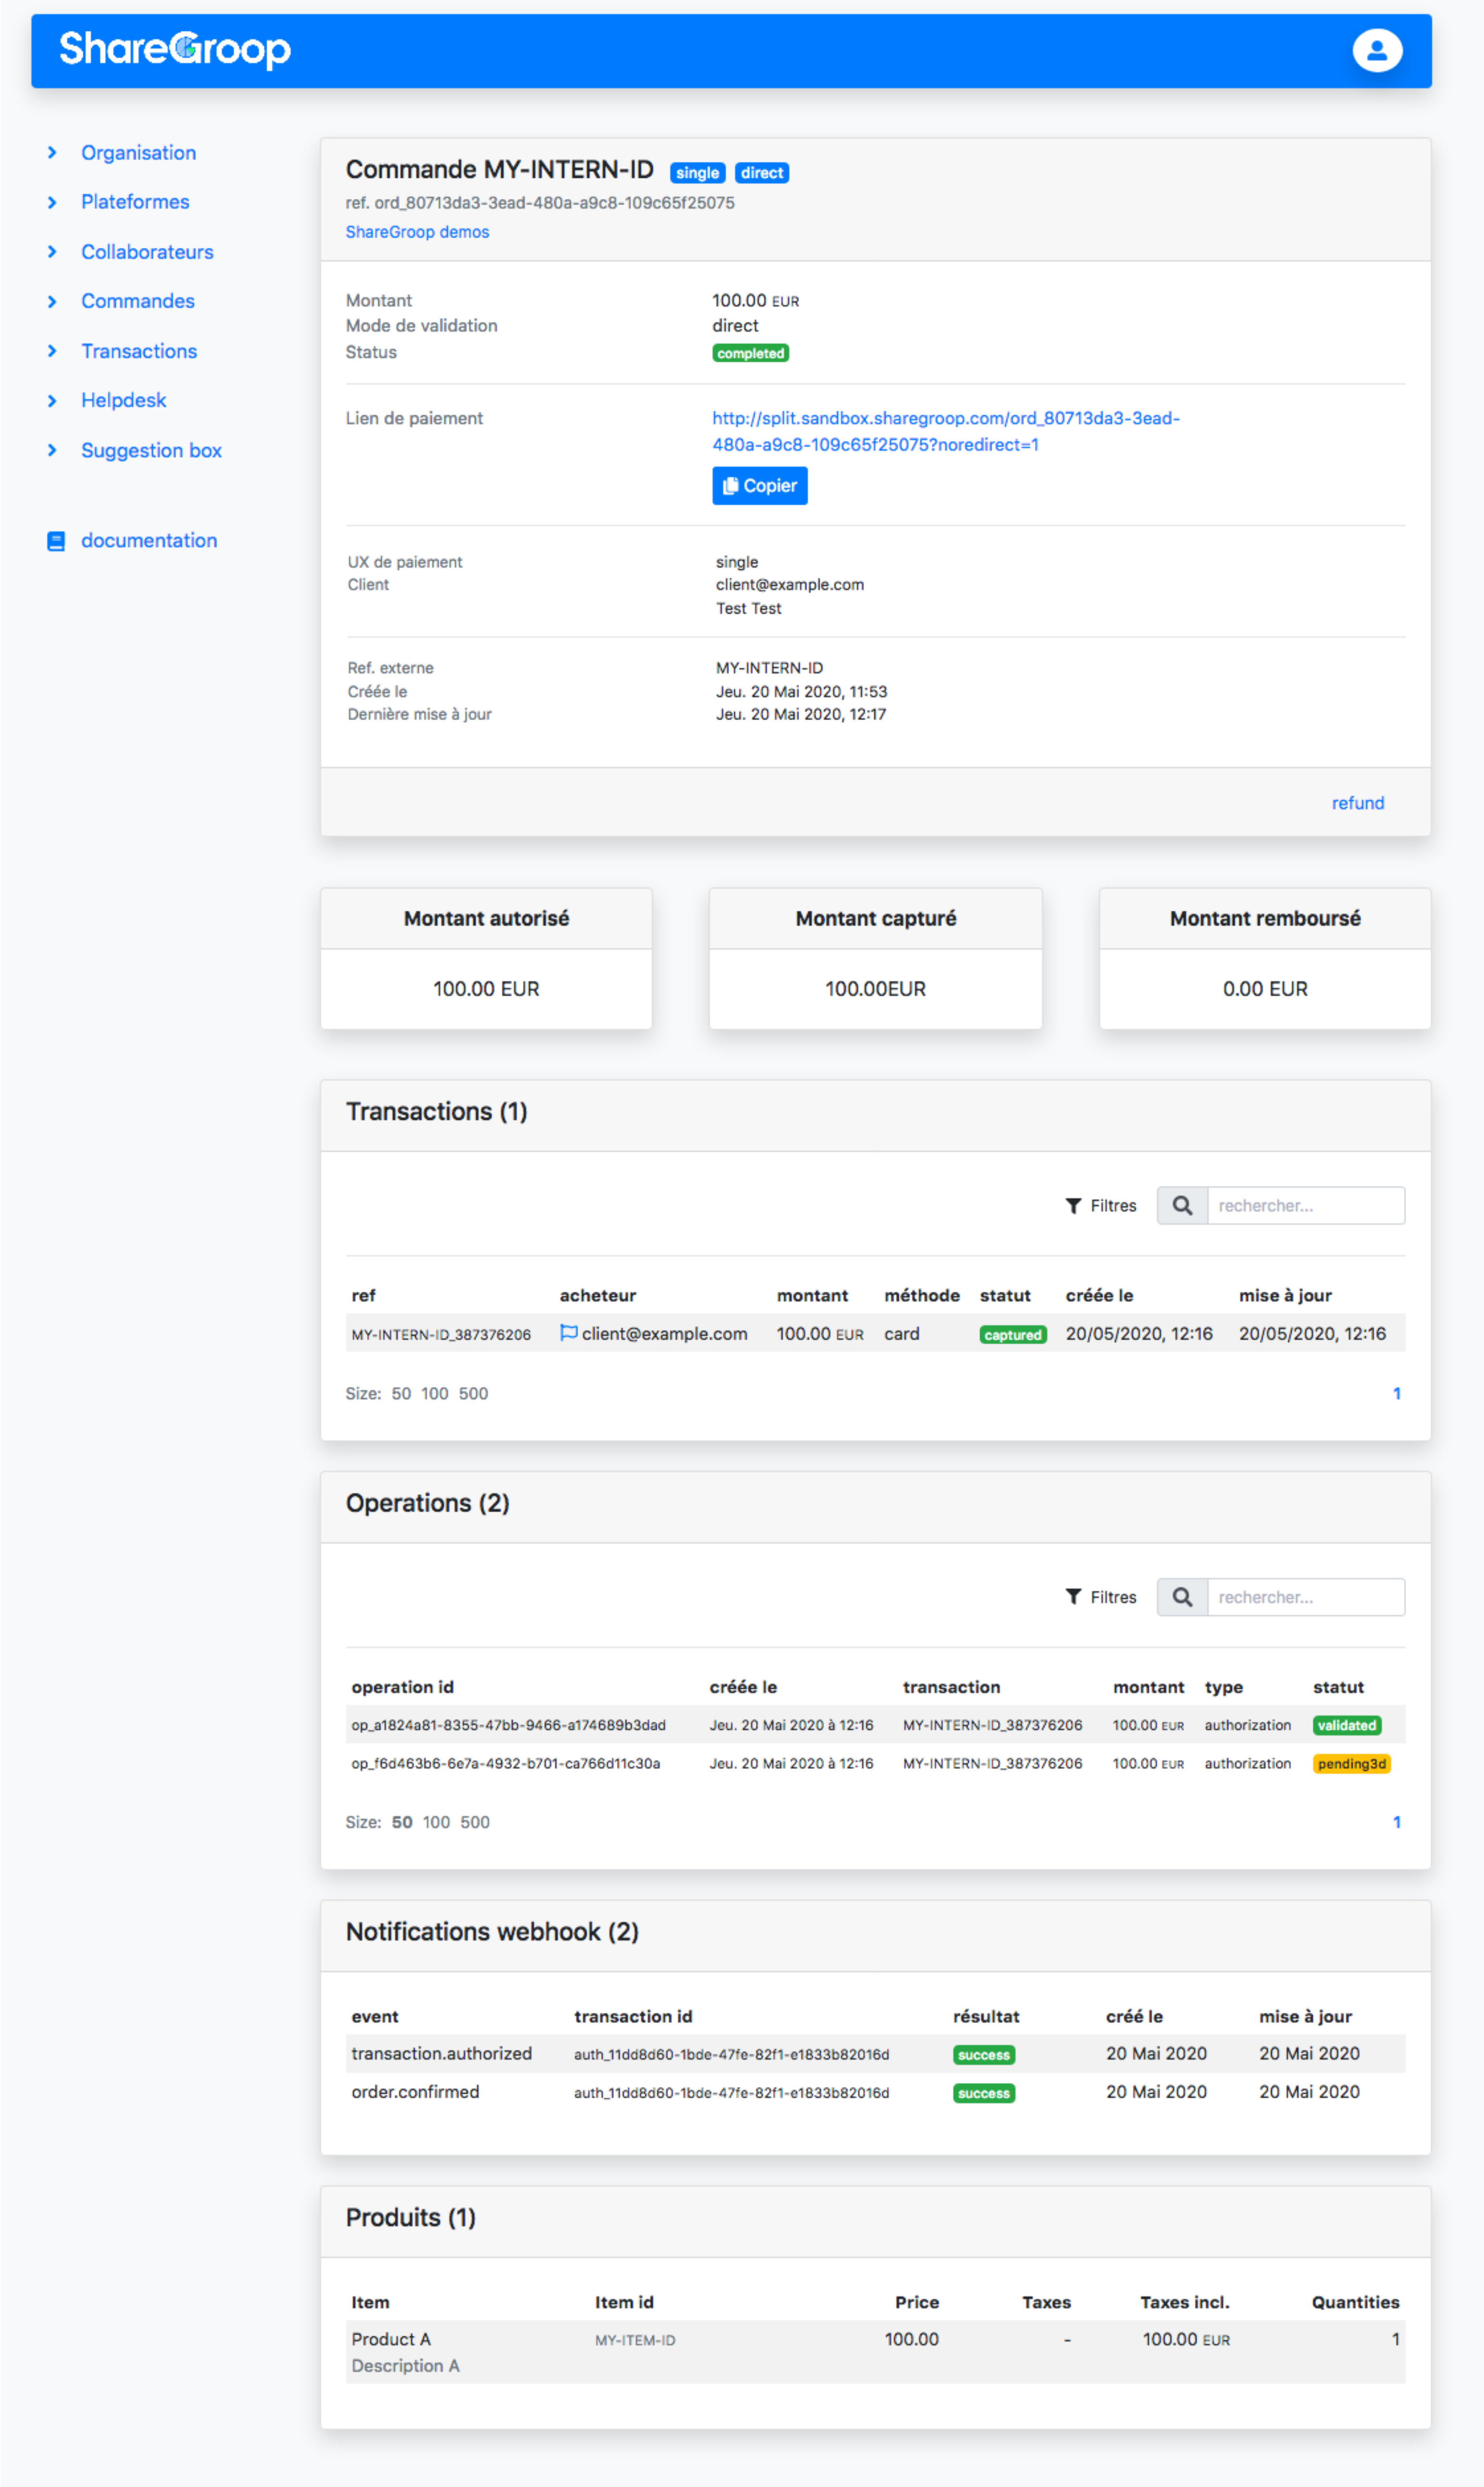
Task: Click the completed status badge
Action: pos(750,353)
